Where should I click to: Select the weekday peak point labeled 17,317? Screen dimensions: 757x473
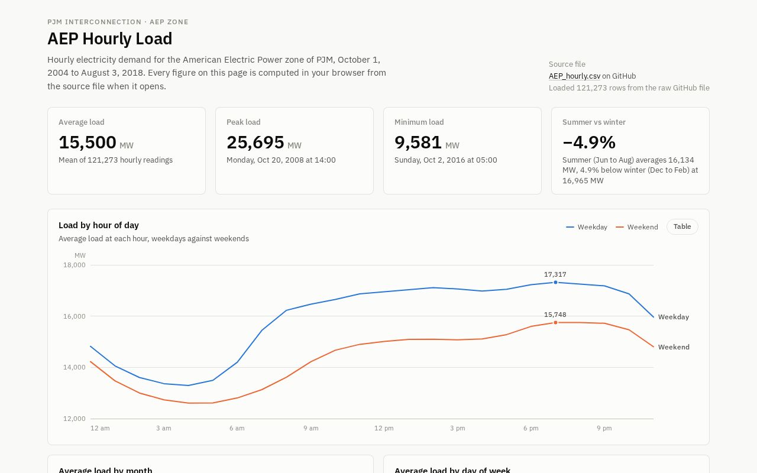(x=555, y=282)
